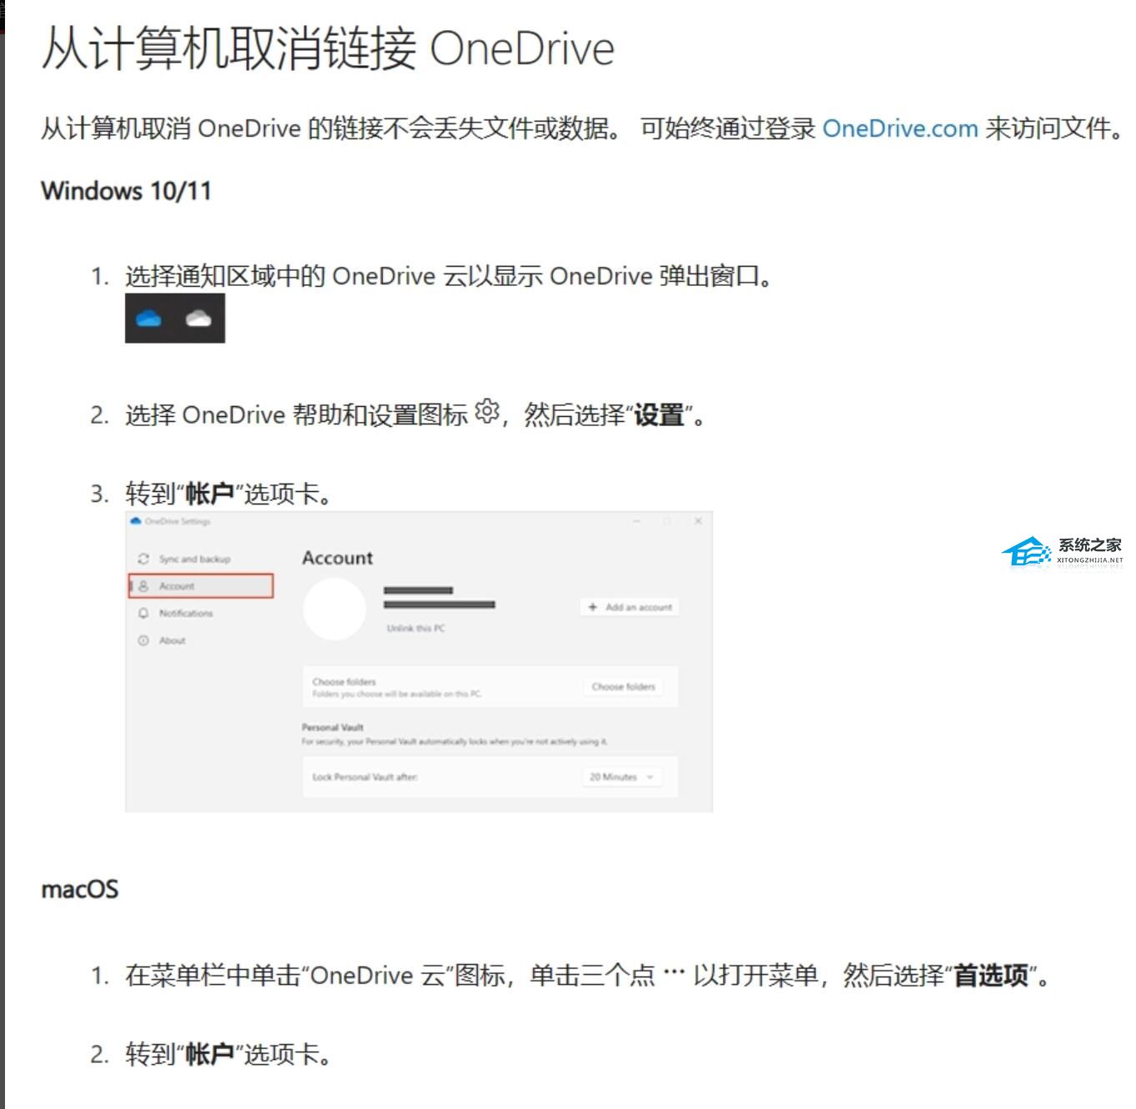Maximize the OneDrive Settings window

coord(667,521)
